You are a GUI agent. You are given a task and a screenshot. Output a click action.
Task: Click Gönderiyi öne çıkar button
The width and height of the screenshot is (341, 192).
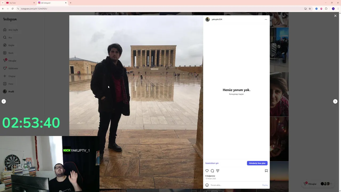point(257,163)
